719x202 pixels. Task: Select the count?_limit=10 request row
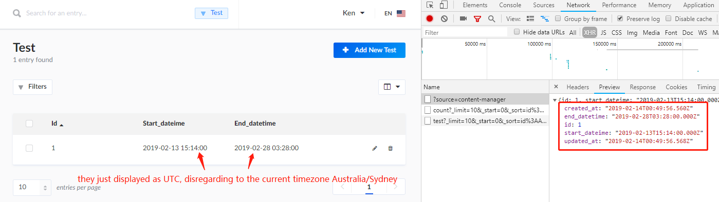coord(485,110)
